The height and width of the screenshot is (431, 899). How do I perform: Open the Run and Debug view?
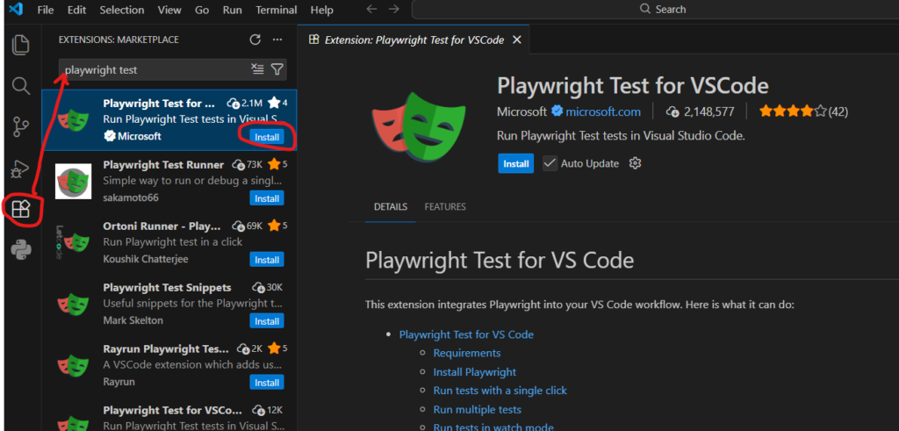pos(21,168)
